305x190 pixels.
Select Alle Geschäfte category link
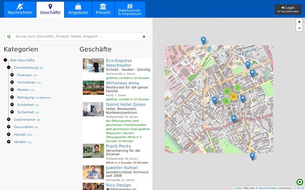pyautogui.click(x=22, y=60)
